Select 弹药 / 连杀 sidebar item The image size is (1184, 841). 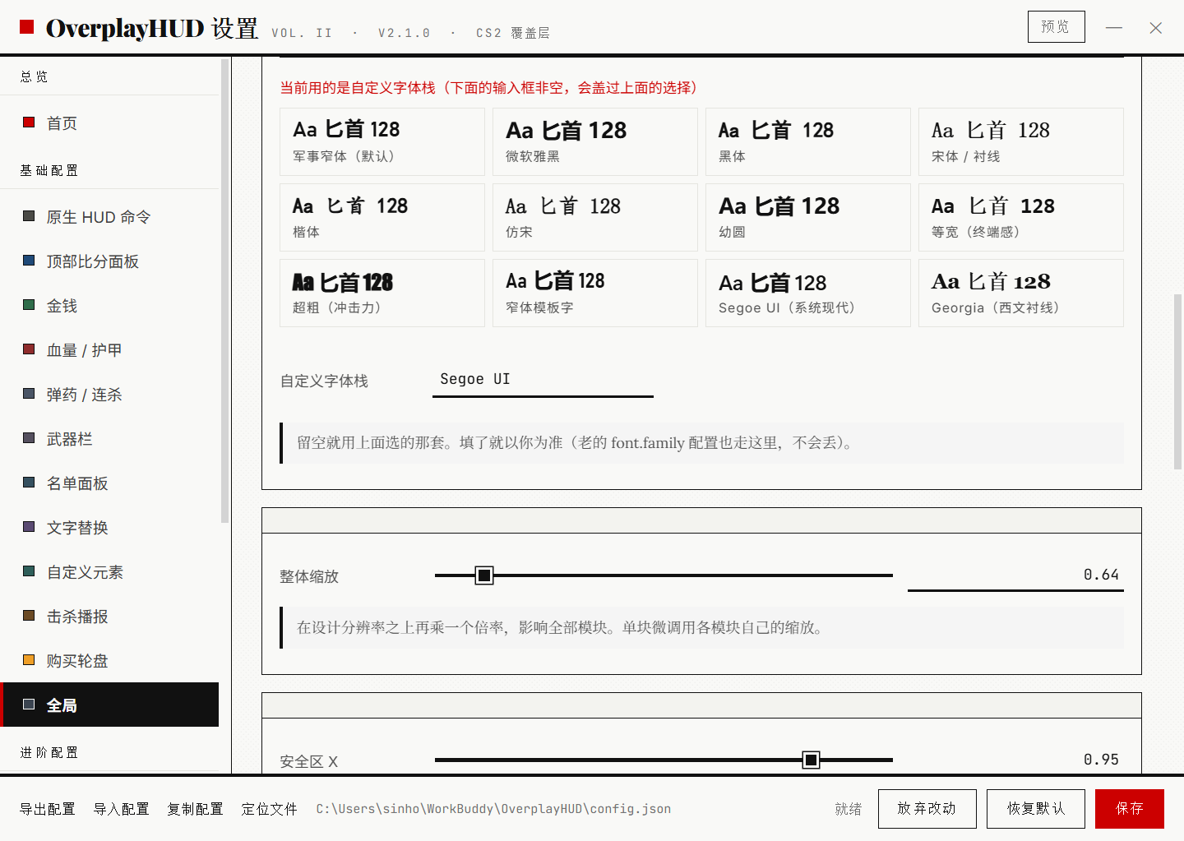point(110,395)
